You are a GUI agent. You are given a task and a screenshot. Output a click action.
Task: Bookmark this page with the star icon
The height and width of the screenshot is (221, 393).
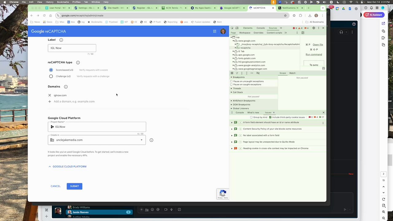click(285, 15)
